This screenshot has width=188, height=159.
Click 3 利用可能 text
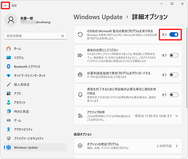tap(164, 146)
